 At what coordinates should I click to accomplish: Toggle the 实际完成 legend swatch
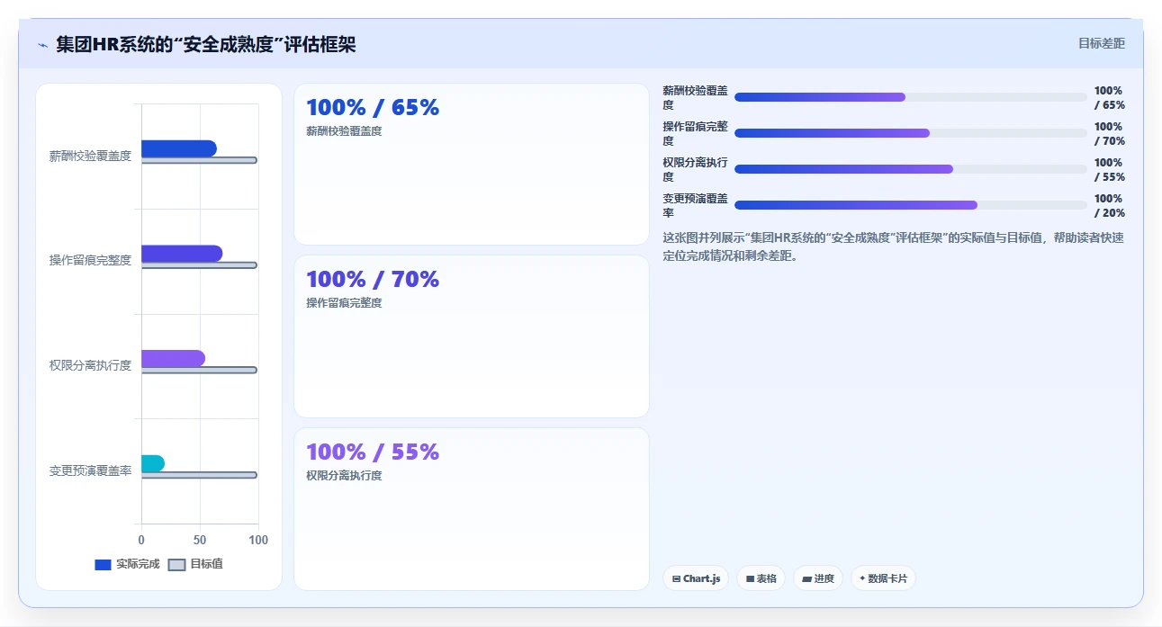(x=103, y=565)
